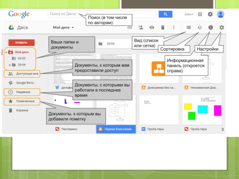The image size is (239, 179).
Task: Click the orange diagram icon beside Диаграмма без на...
Action: 143,87
